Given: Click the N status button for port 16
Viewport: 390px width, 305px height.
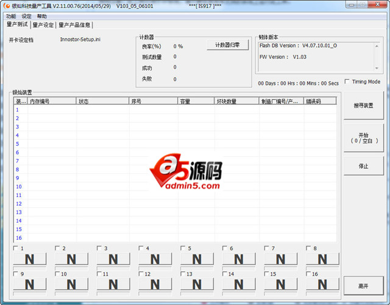Looking at the screenshot, I should (x=322, y=284).
